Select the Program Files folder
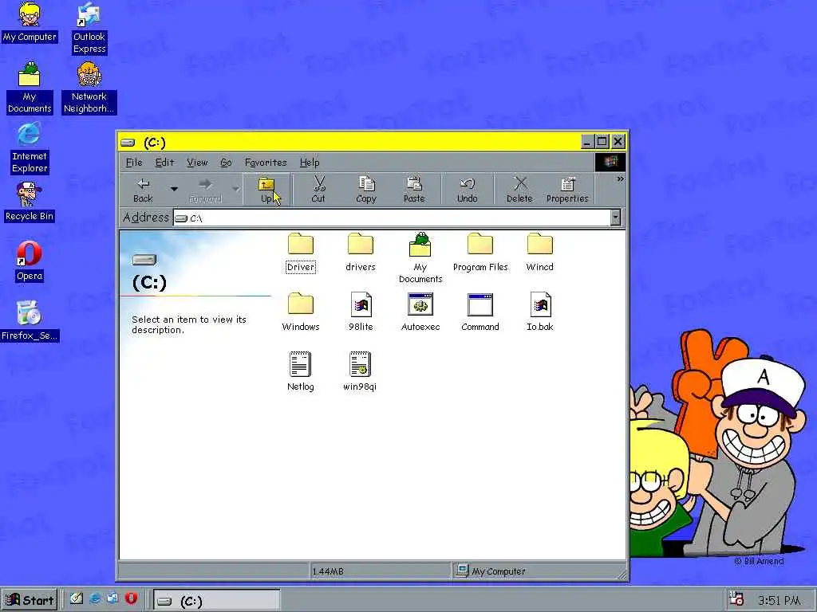The width and height of the screenshot is (817, 612). coord(480,253)
